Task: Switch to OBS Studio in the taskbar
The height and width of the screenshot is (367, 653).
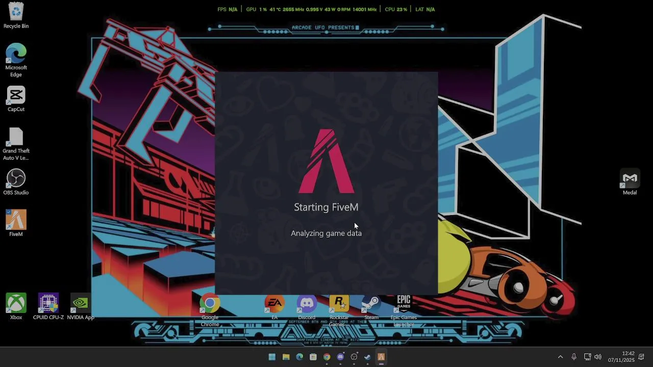Action: [354, 357]
